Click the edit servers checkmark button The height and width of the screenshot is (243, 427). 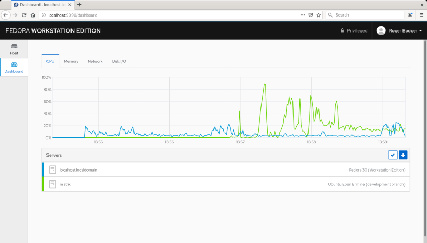pyautogui.click(x=393, y=155)
